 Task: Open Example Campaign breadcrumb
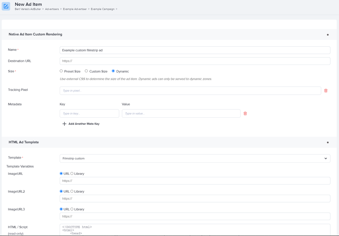102,9
